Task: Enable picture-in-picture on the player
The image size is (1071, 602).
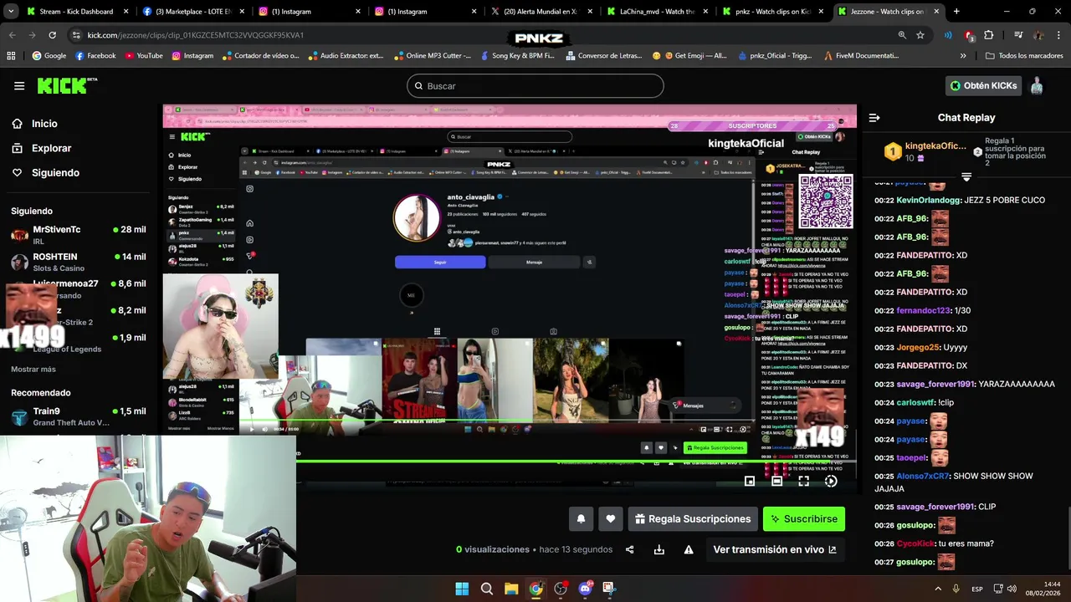Action: click(750, 481)
